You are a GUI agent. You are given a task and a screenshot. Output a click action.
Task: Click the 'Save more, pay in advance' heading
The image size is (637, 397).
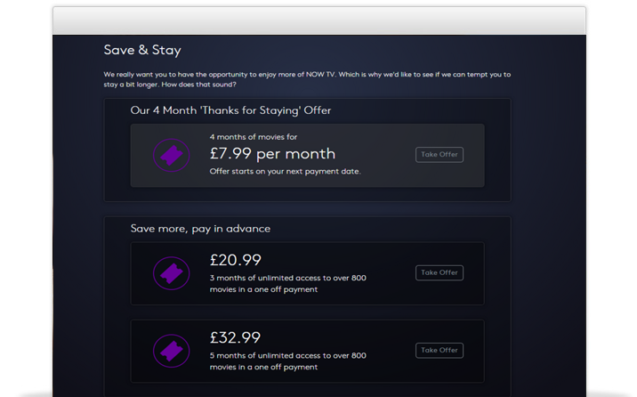pos(200,229)
